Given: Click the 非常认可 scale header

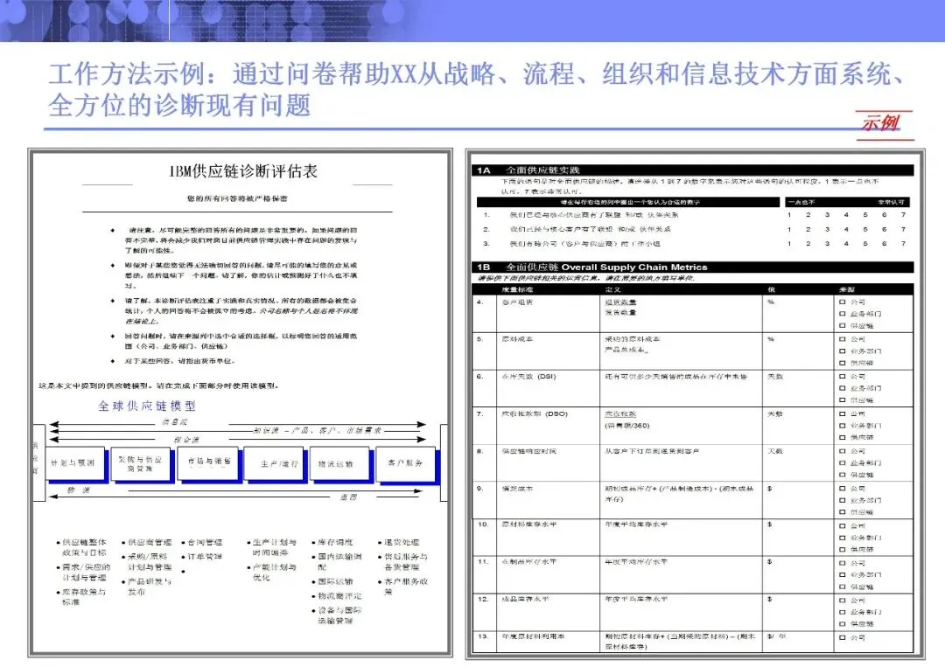Looking at the screenshot, I should pos(891,202).
